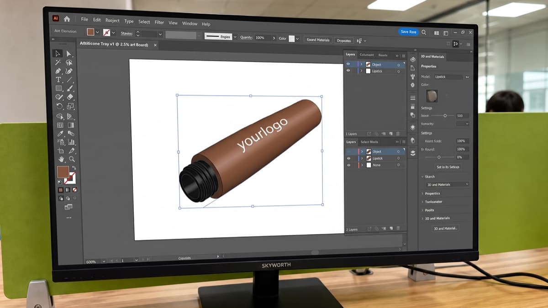The image size is (548, 308).
Task: Click the Save Rare button
Action: 408,32
